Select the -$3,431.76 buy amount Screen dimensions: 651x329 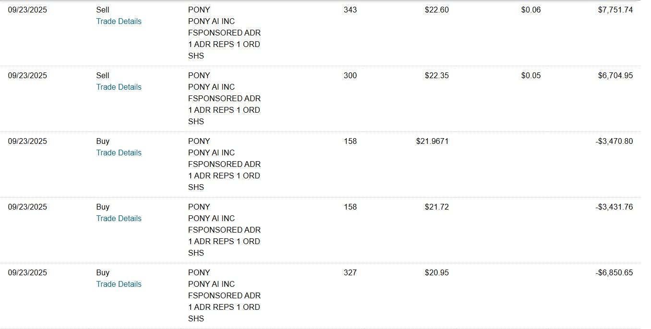pos(614,207)
